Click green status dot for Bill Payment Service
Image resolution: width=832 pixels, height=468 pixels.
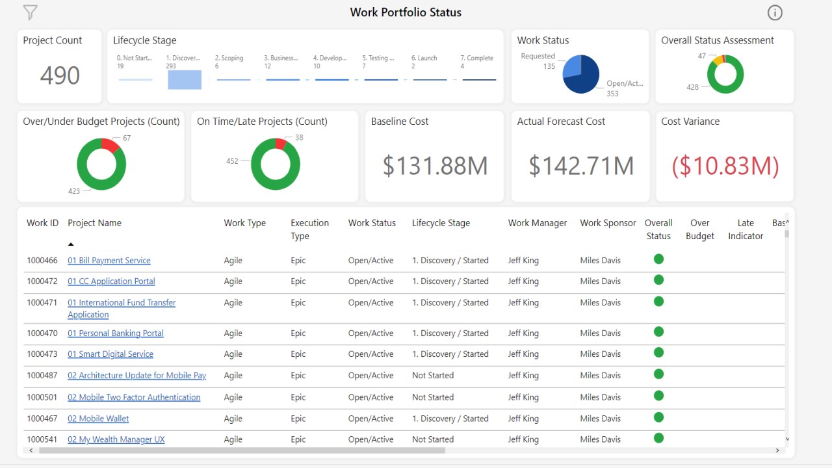[658, 258]
